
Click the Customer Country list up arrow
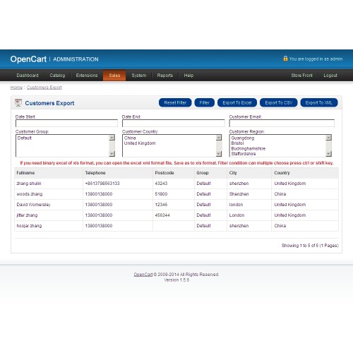[x=219, y=138]
